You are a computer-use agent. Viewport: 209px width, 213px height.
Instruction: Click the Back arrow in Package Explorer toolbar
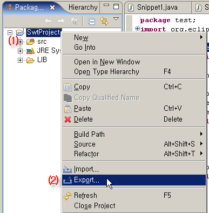(48, 21)
